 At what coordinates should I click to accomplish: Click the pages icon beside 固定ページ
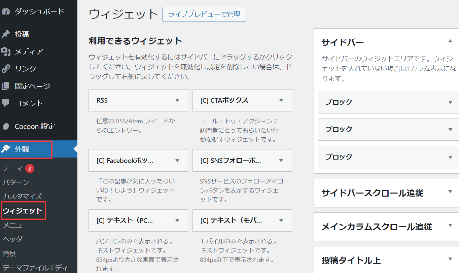click(6, 86)
